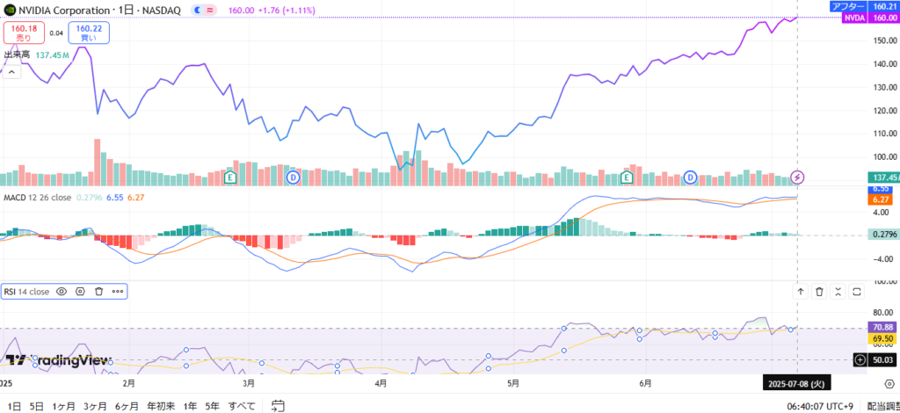Open the late-February earnings E marker

(230, 178)
